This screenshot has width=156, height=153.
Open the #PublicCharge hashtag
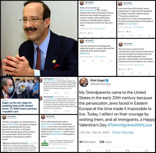coord(12,124)
